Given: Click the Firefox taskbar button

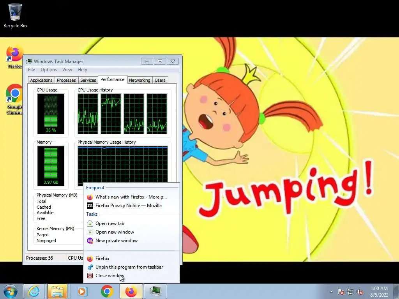Looking at the screenshot, I should (131, 291).
